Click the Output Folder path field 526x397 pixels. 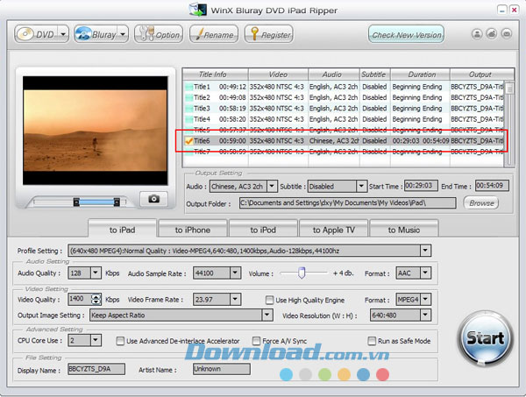click(347, 202)
